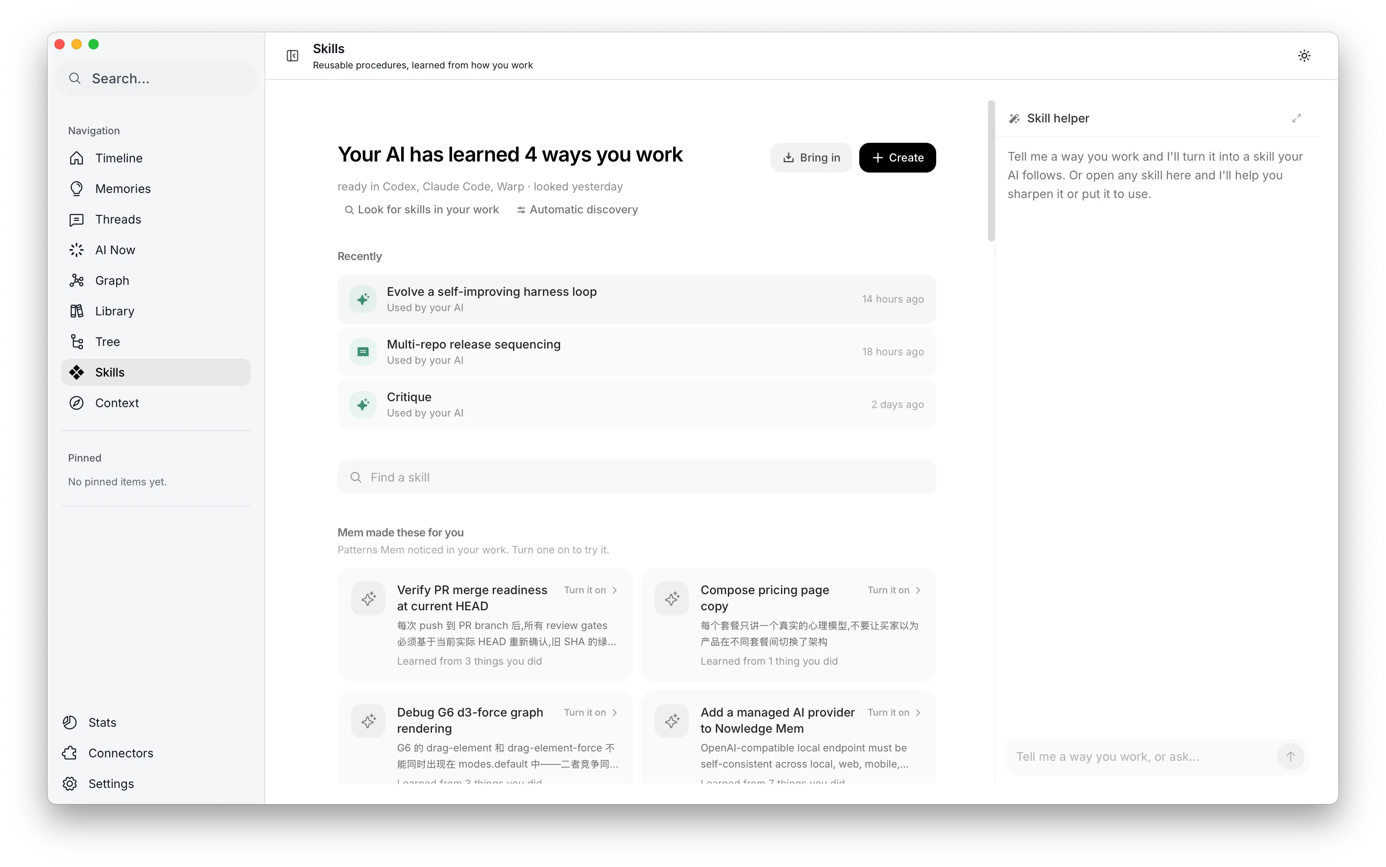Click the Evolve harness loop sparkle icon
Viewport: 1386px width, 867px height.
click(x=363, y=299)
